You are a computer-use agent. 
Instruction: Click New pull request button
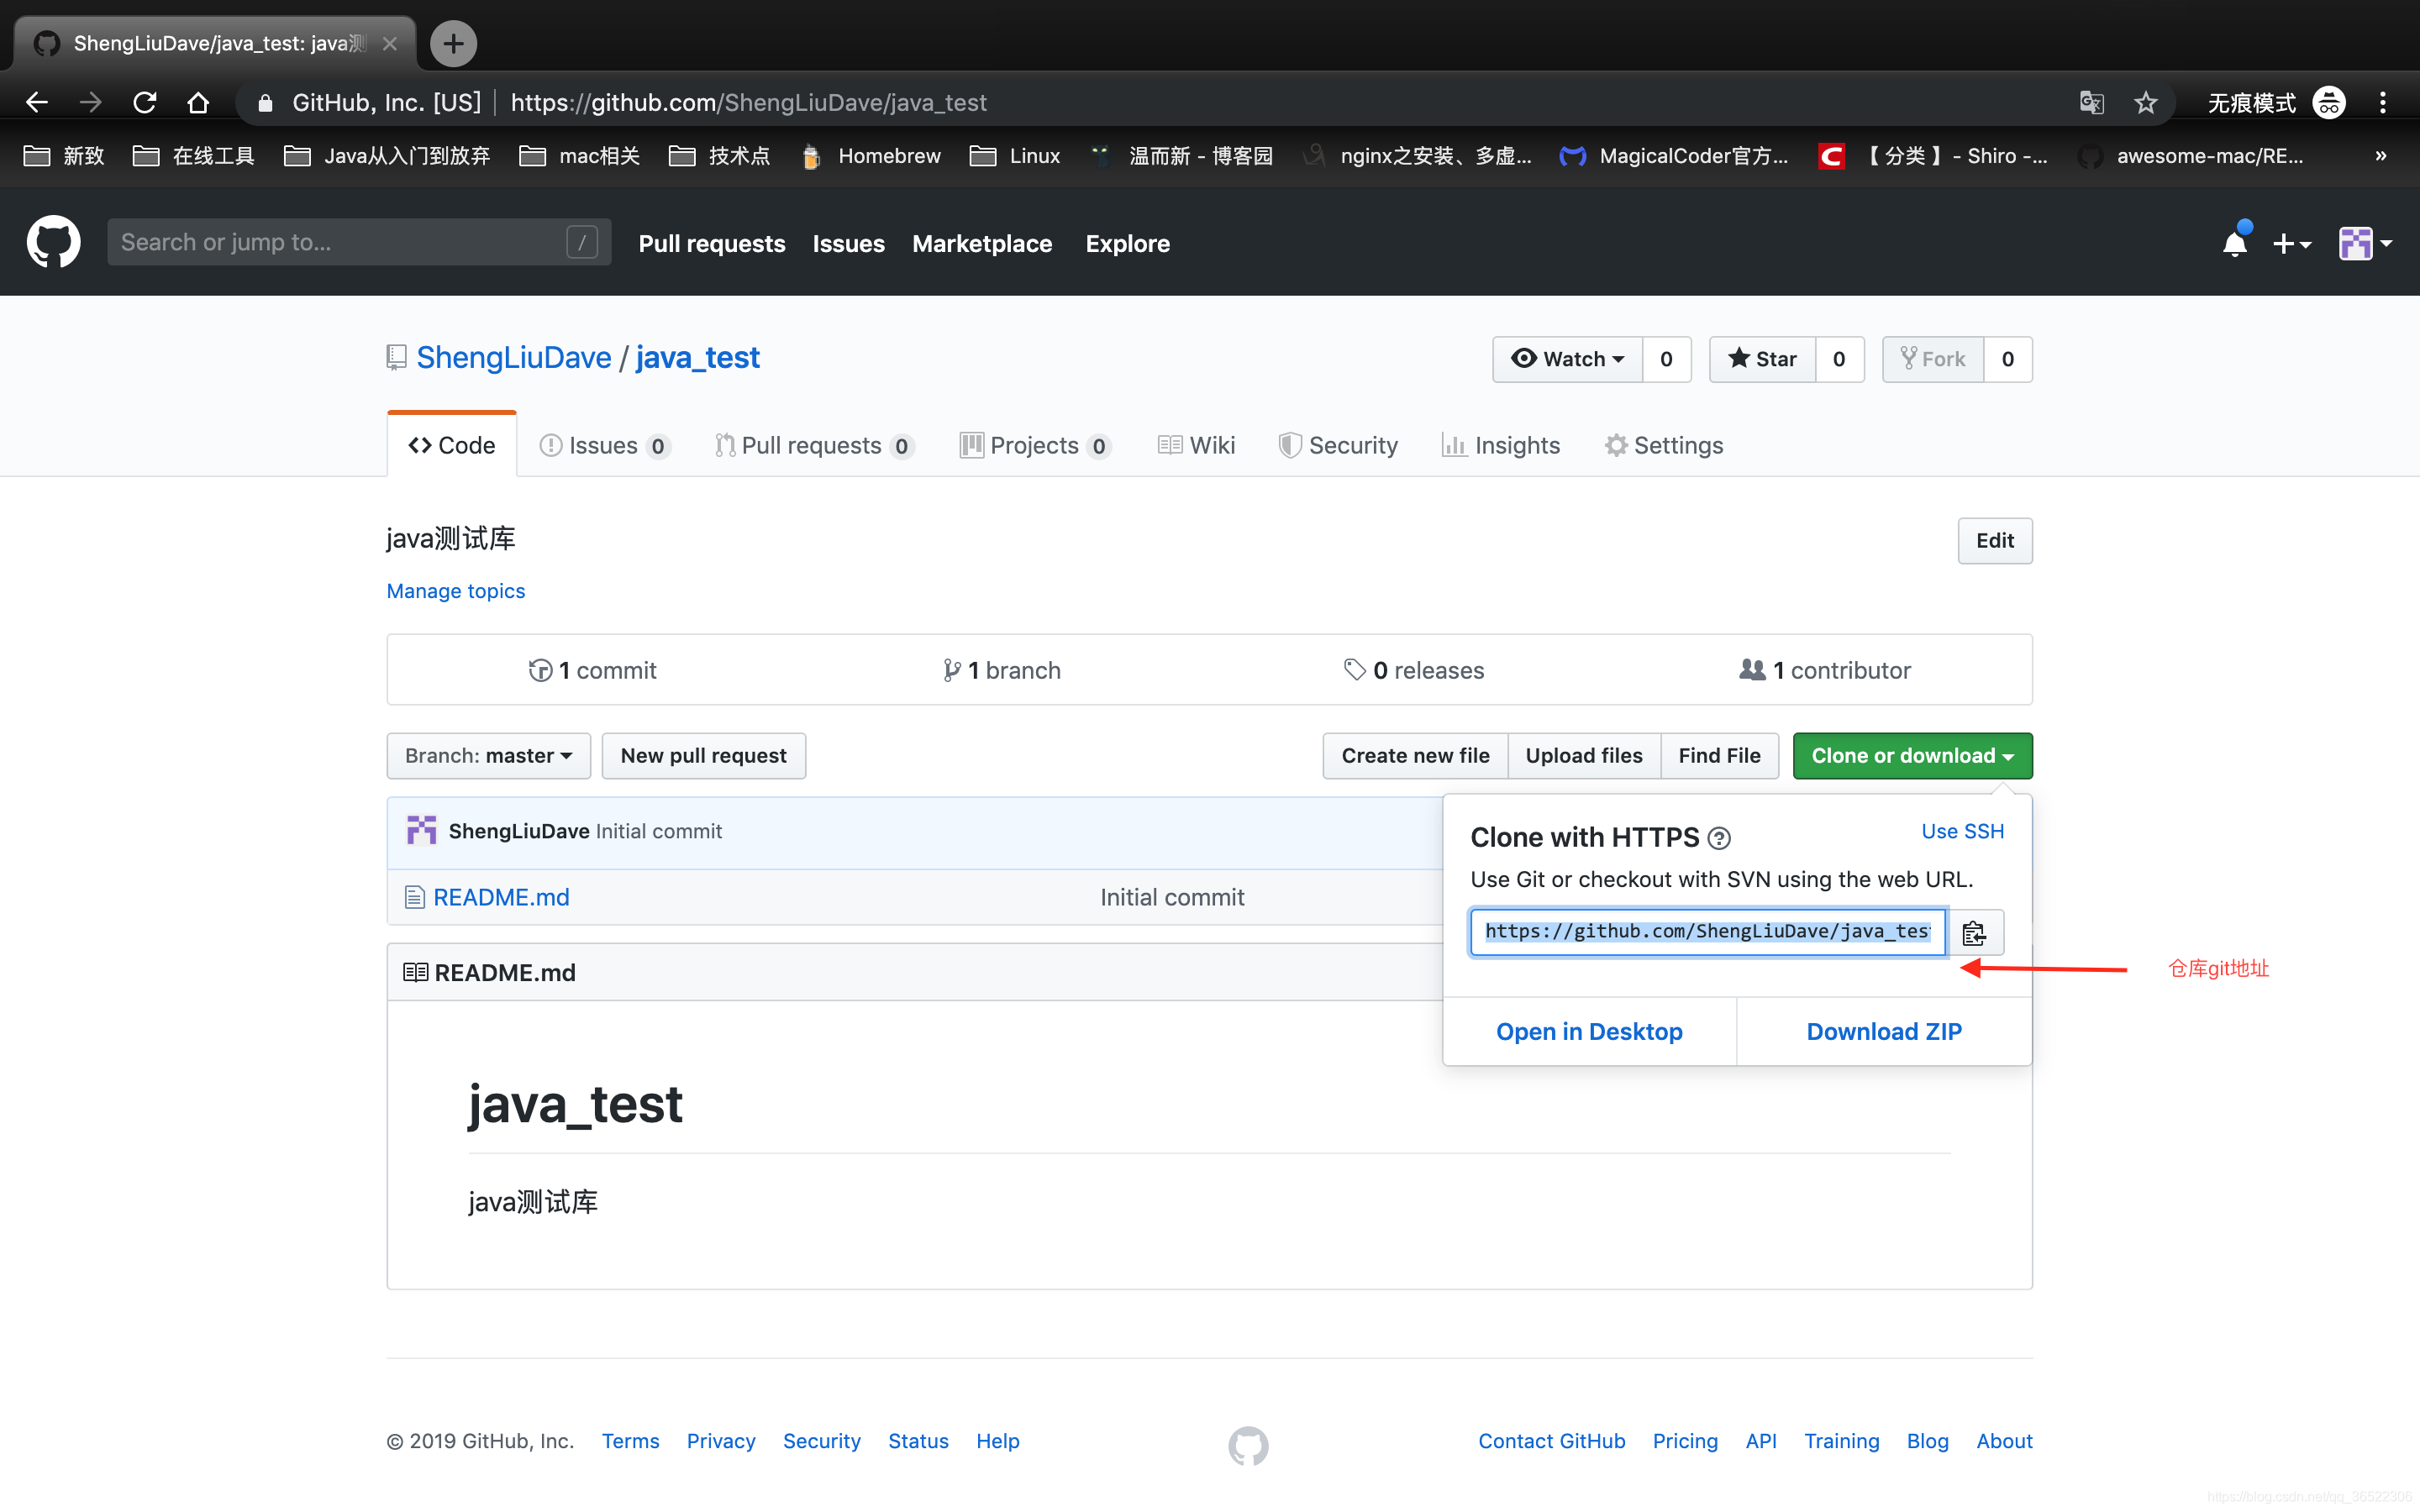coord(702,754)
